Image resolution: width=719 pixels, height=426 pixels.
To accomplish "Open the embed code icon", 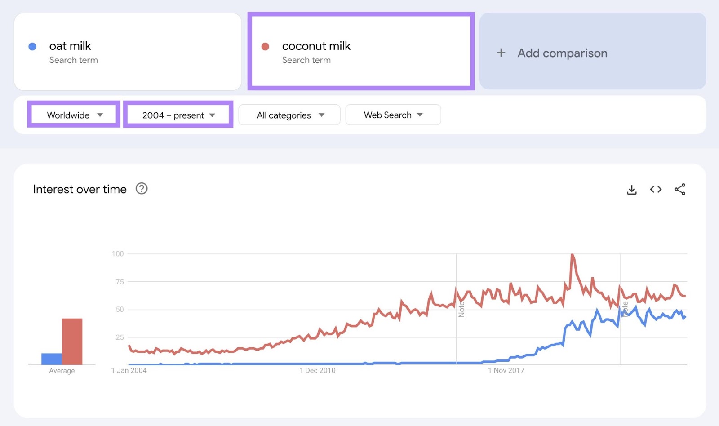I will [656, 189].
